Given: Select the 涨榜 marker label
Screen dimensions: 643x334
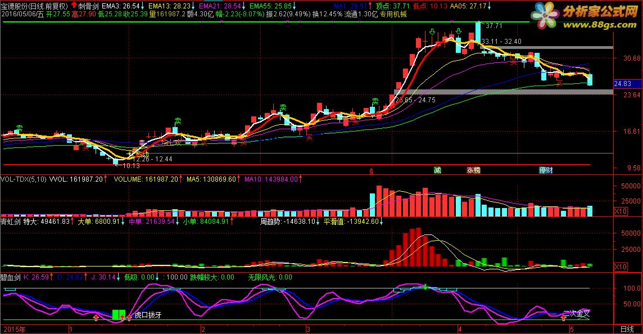Looking at the screenshot, I should pos(473,170).
